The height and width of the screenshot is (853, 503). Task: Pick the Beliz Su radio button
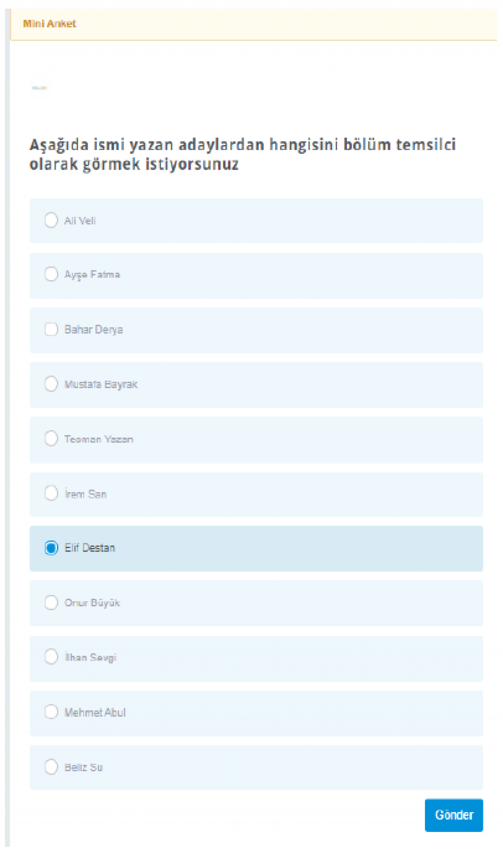click(51, 766)
